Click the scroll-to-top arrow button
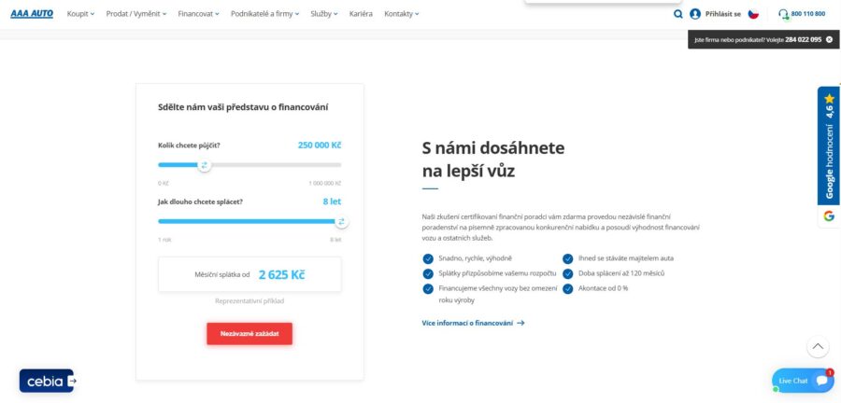This screenshot has width=841, height=403. pos(818,346)
